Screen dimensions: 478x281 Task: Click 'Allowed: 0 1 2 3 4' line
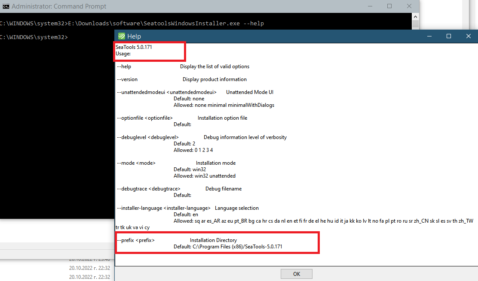coord(193,150)
